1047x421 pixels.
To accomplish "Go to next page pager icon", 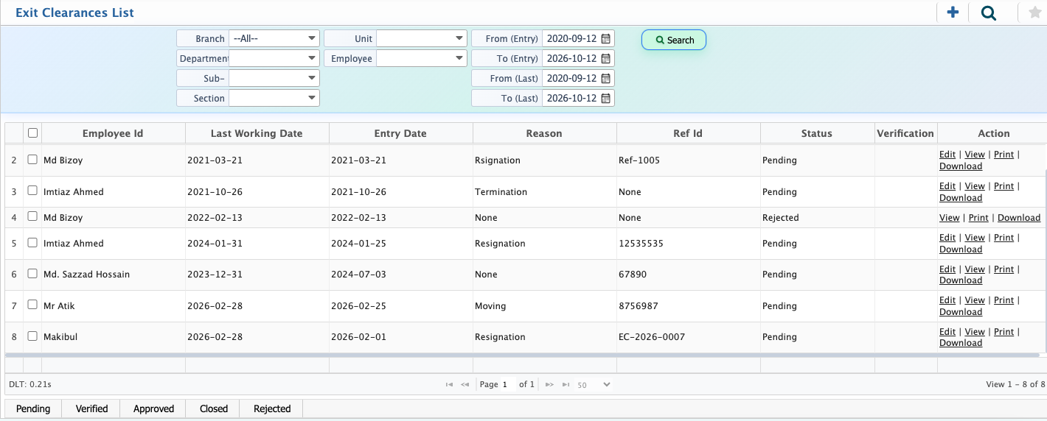I will point(549,384).
